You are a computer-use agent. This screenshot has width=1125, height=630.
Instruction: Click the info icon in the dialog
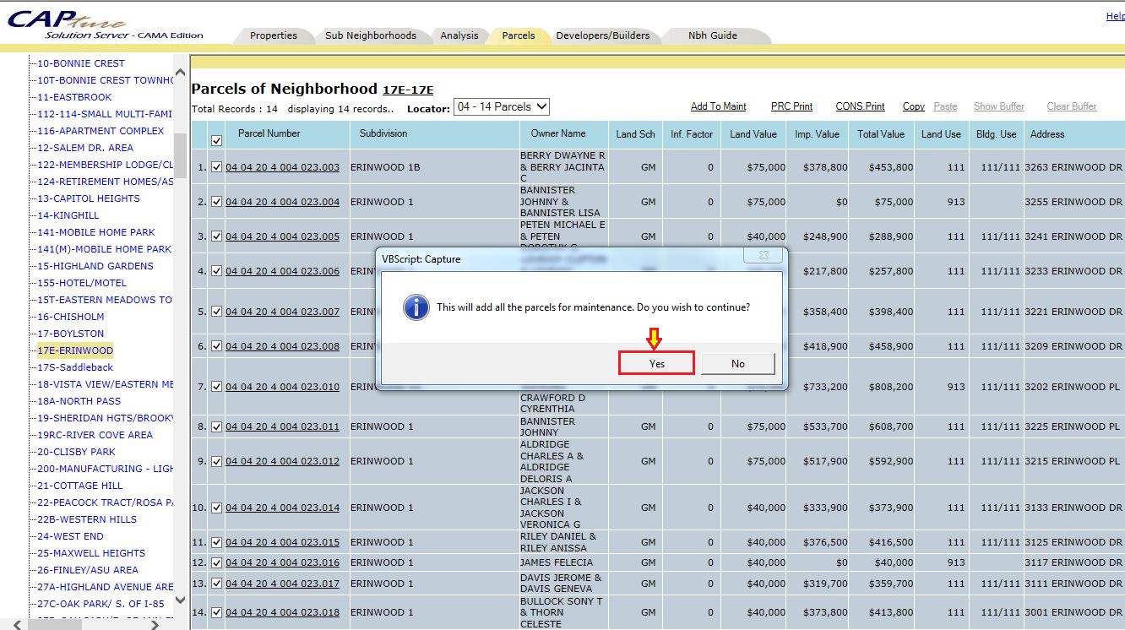(416, 307)
